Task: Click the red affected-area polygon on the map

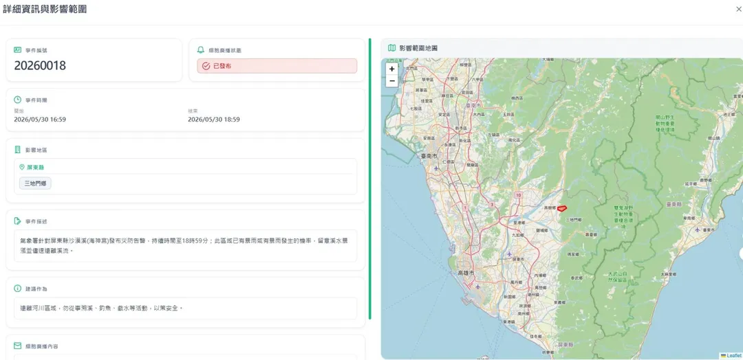Action: point(562,207)
